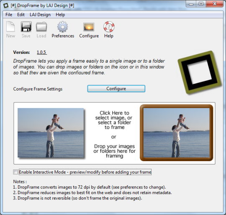This screenshot has height=215, width=226.
Task: Click note saying DropFrame is not reversible
Action: [x=77, y=198]
